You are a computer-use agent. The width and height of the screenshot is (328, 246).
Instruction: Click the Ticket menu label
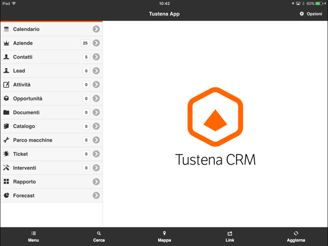20,154
